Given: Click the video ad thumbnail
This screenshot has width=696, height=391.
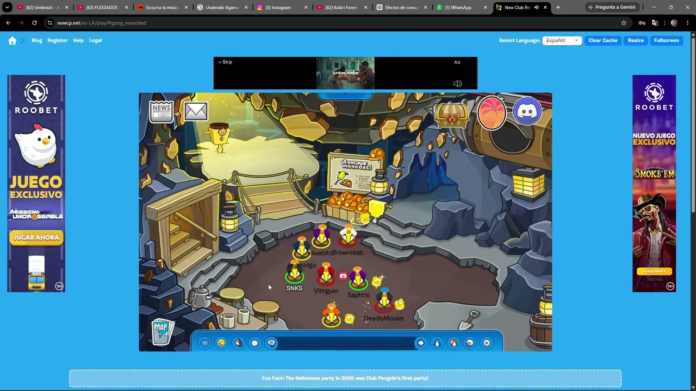Looking at the screenshot, I should click(x=345, y=73).
